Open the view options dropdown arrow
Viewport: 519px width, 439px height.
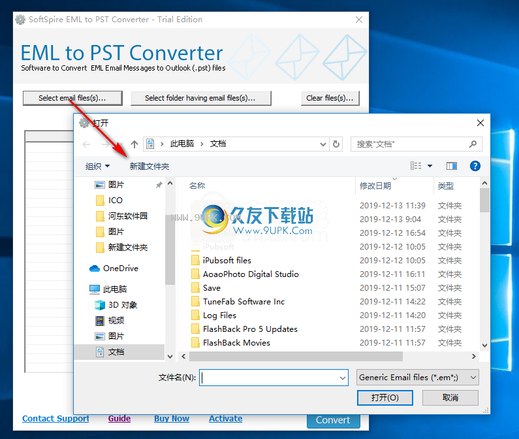(430, 166)
